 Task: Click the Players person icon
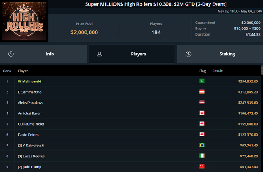tap(100, 54)
